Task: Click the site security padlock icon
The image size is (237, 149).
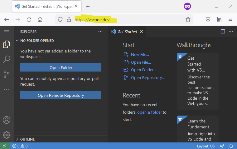Action: click(69, 19)
